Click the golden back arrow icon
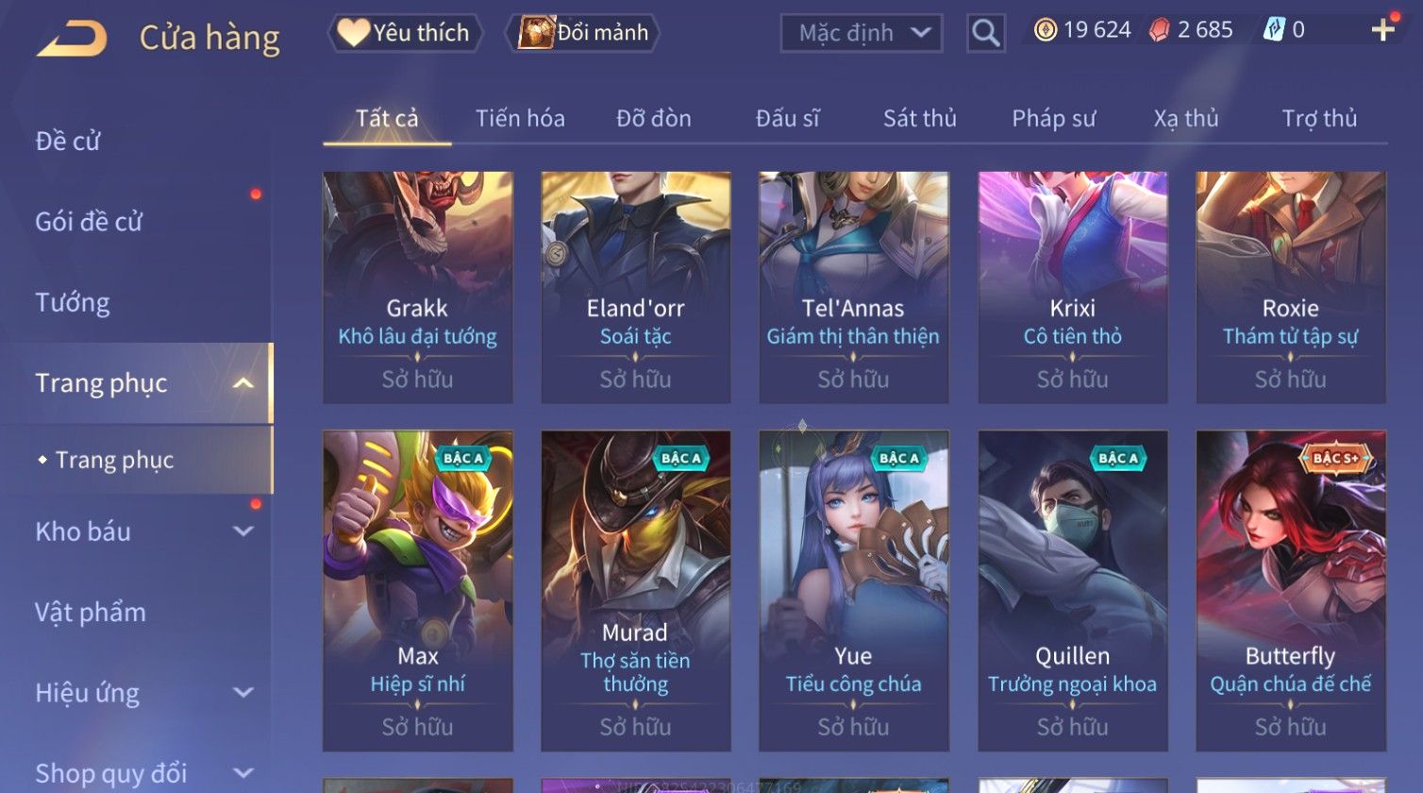Image resolution: width=1423 pixels, height=793 pixels. [72, 39]
